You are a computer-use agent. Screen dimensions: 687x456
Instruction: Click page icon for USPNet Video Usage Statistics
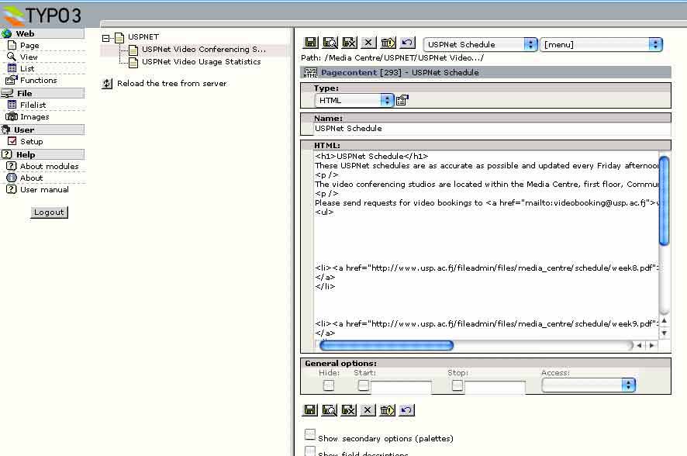133,63
